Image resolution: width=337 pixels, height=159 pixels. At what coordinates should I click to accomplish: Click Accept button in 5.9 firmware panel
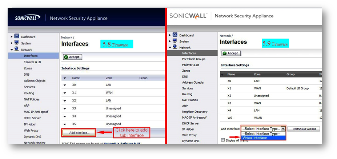point(231,53)
